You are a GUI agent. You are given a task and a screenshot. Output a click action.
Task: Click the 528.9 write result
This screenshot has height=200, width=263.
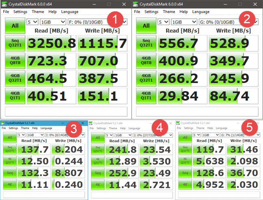click(233, 43)
